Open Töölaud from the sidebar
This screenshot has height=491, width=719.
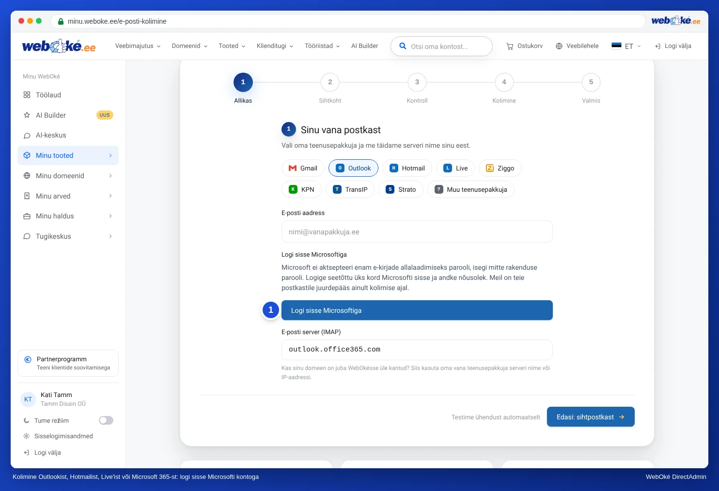point(68,95)
